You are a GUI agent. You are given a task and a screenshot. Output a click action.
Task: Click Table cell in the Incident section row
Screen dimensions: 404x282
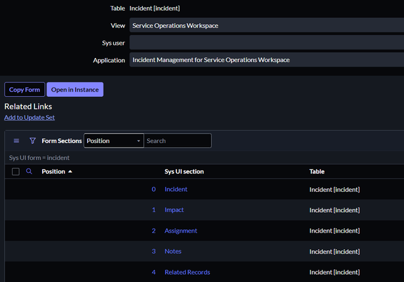click(334, 190)
